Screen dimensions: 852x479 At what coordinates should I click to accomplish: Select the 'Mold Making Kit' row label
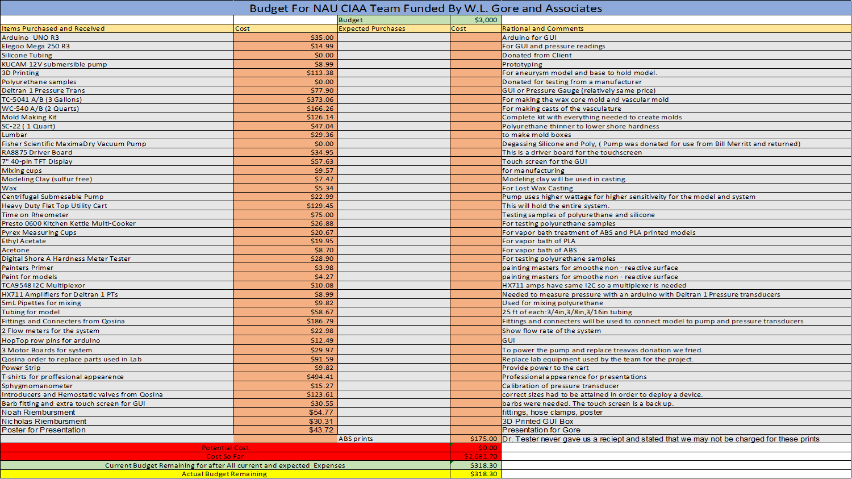(117, 117)
